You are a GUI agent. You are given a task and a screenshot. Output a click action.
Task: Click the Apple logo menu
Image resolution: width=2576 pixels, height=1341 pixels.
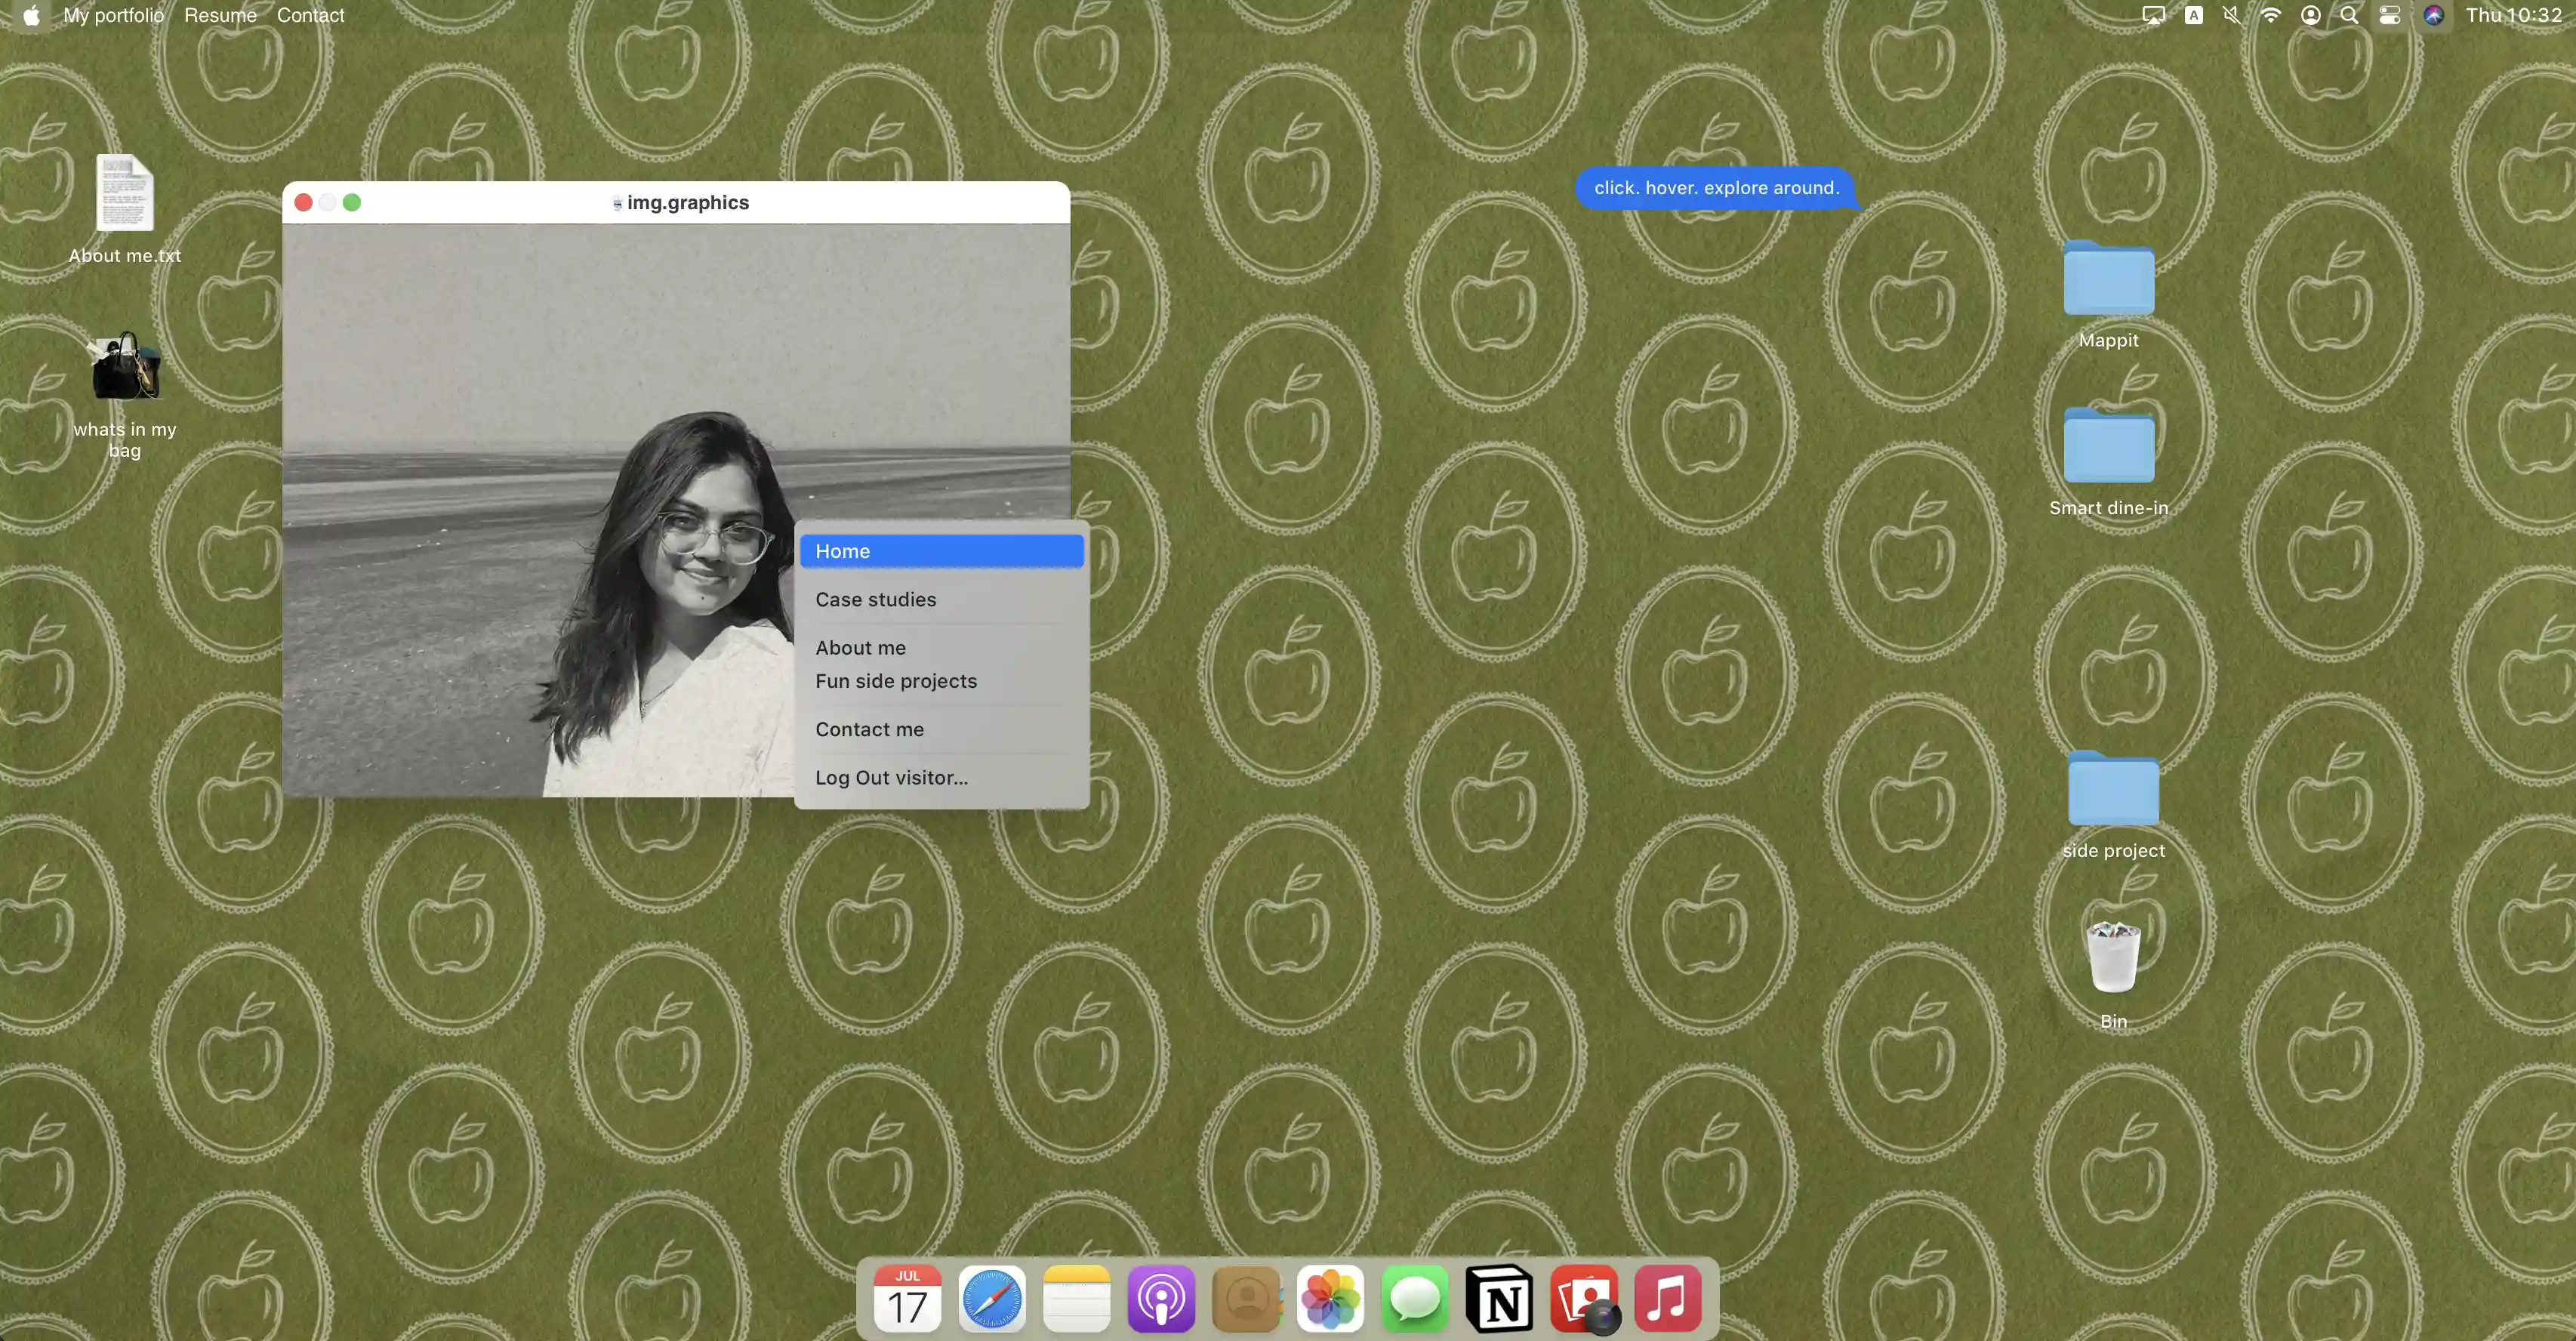pos(31,15)
